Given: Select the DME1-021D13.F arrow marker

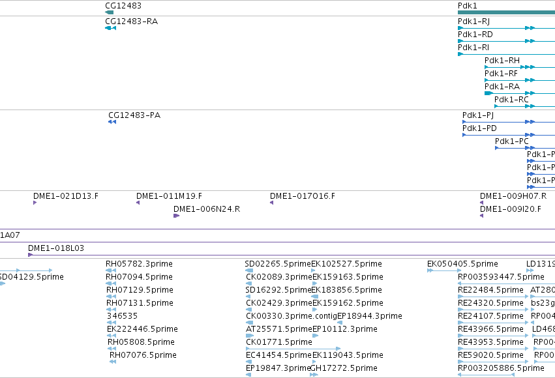Looking at the screenshot, I should 35,203.
